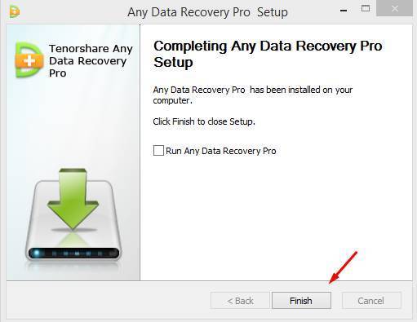The image size is (417, 322).
Task: Click the Finish button
Action: point(301,300)
